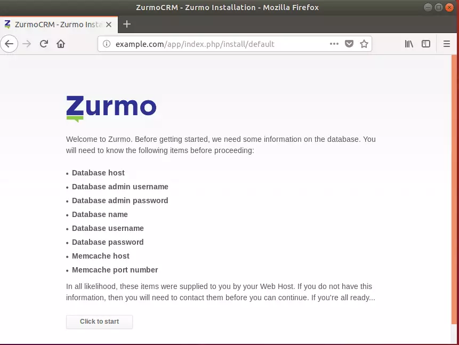Minimize the Firefox window
The height and width of the screenshot is (345, 459).
click(428, 7)
